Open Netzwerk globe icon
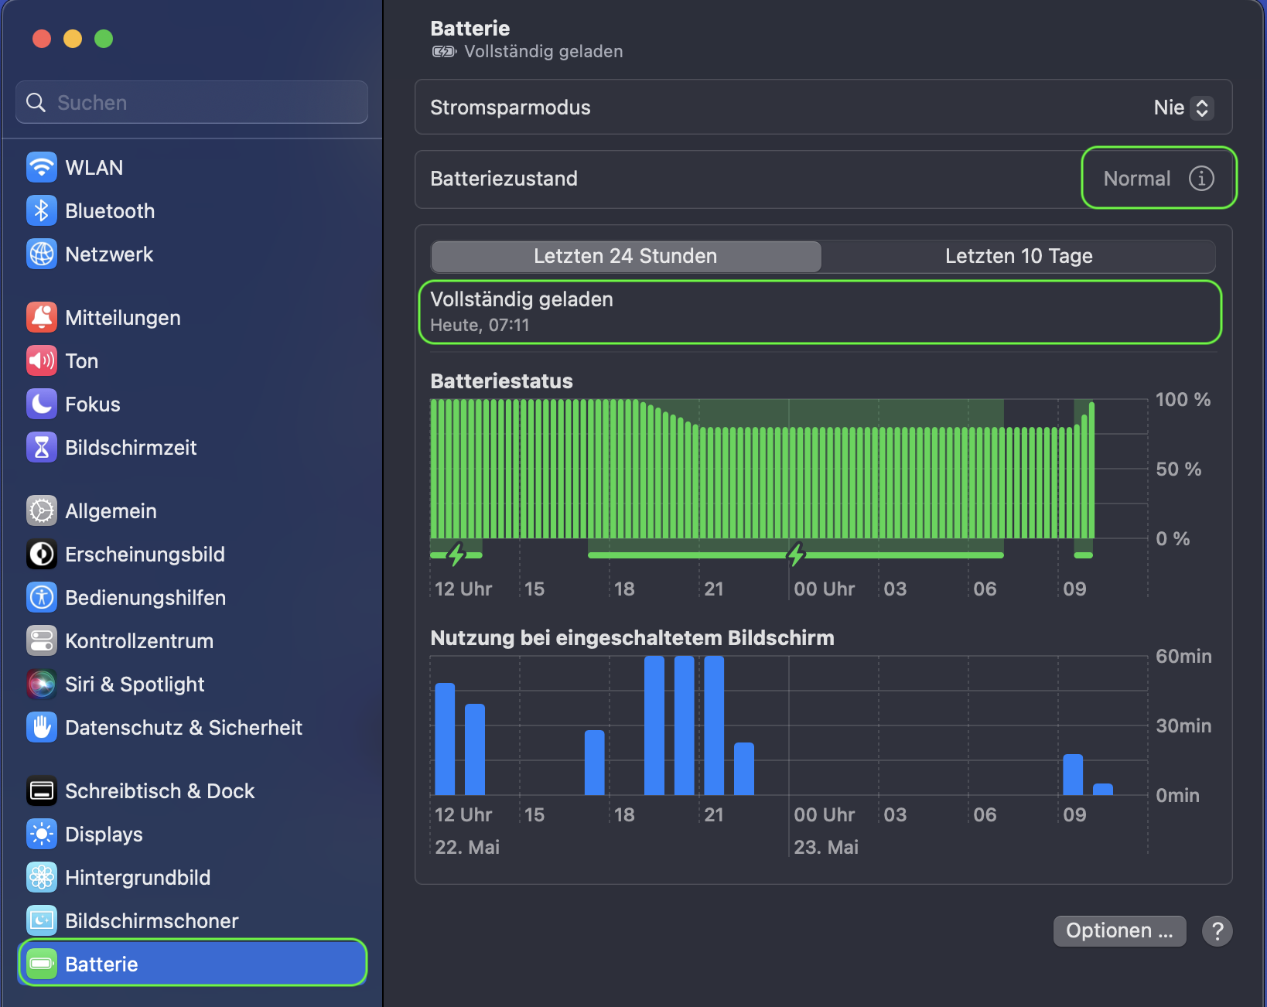The height and width of the screenshot is (1007, 1267). [42, 254]
